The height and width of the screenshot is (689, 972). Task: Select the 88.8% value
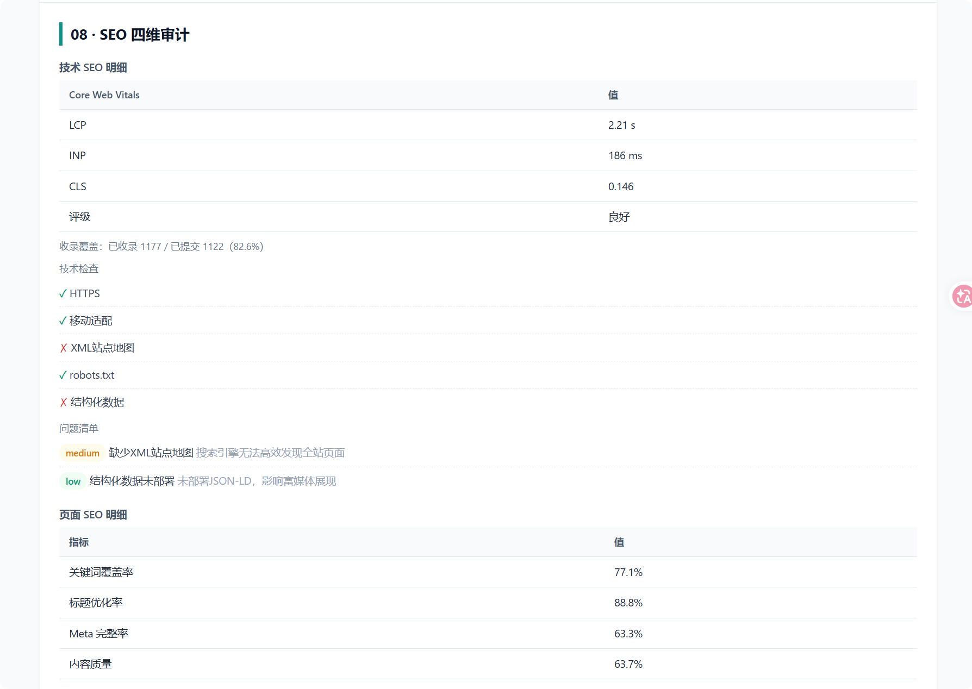(x=628, y=603)
